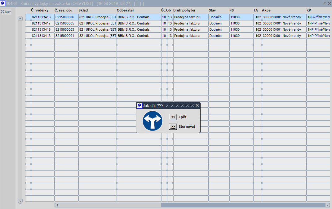Restore the window using the title bar restore icon
332x209 pixels.
[324, 3]
